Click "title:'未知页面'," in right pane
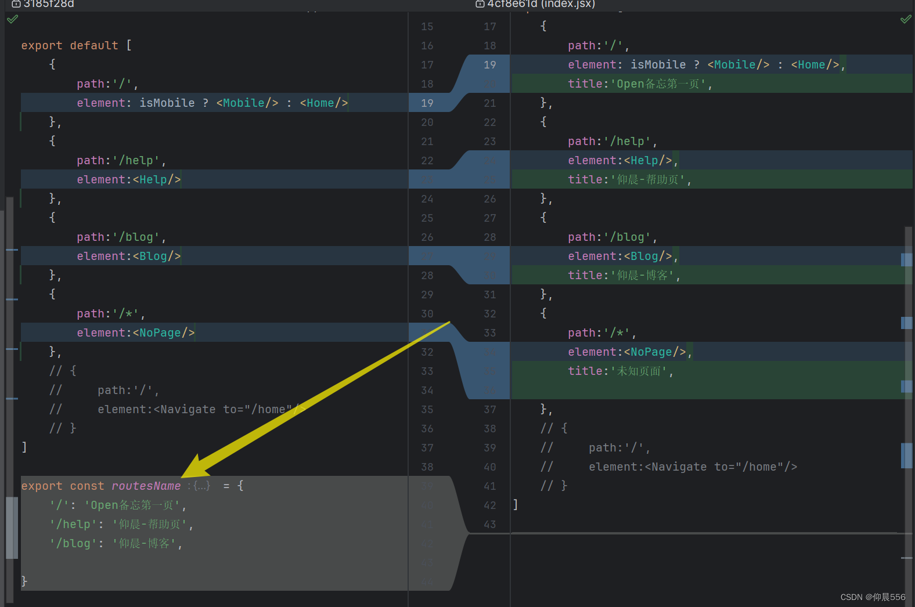 (621, 371)
